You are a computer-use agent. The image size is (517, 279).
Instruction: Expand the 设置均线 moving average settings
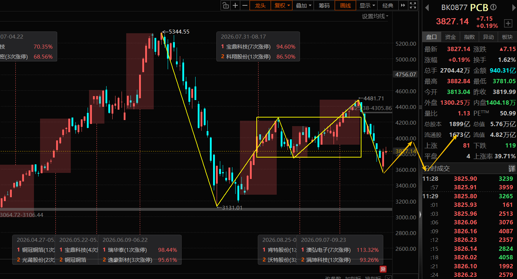point(375,16)
